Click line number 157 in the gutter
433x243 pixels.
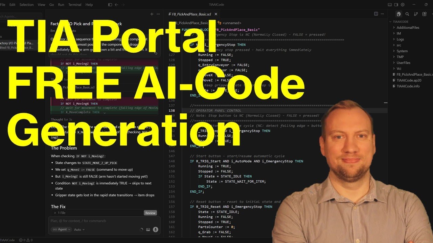172,207
